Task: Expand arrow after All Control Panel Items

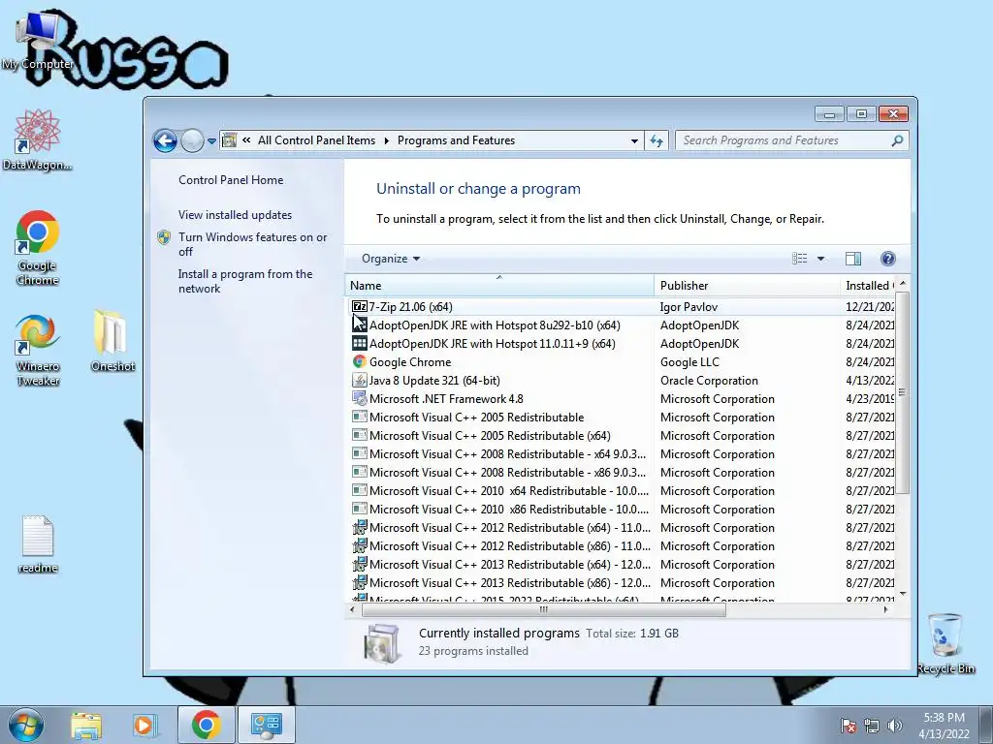Action: tap(386, 140)
